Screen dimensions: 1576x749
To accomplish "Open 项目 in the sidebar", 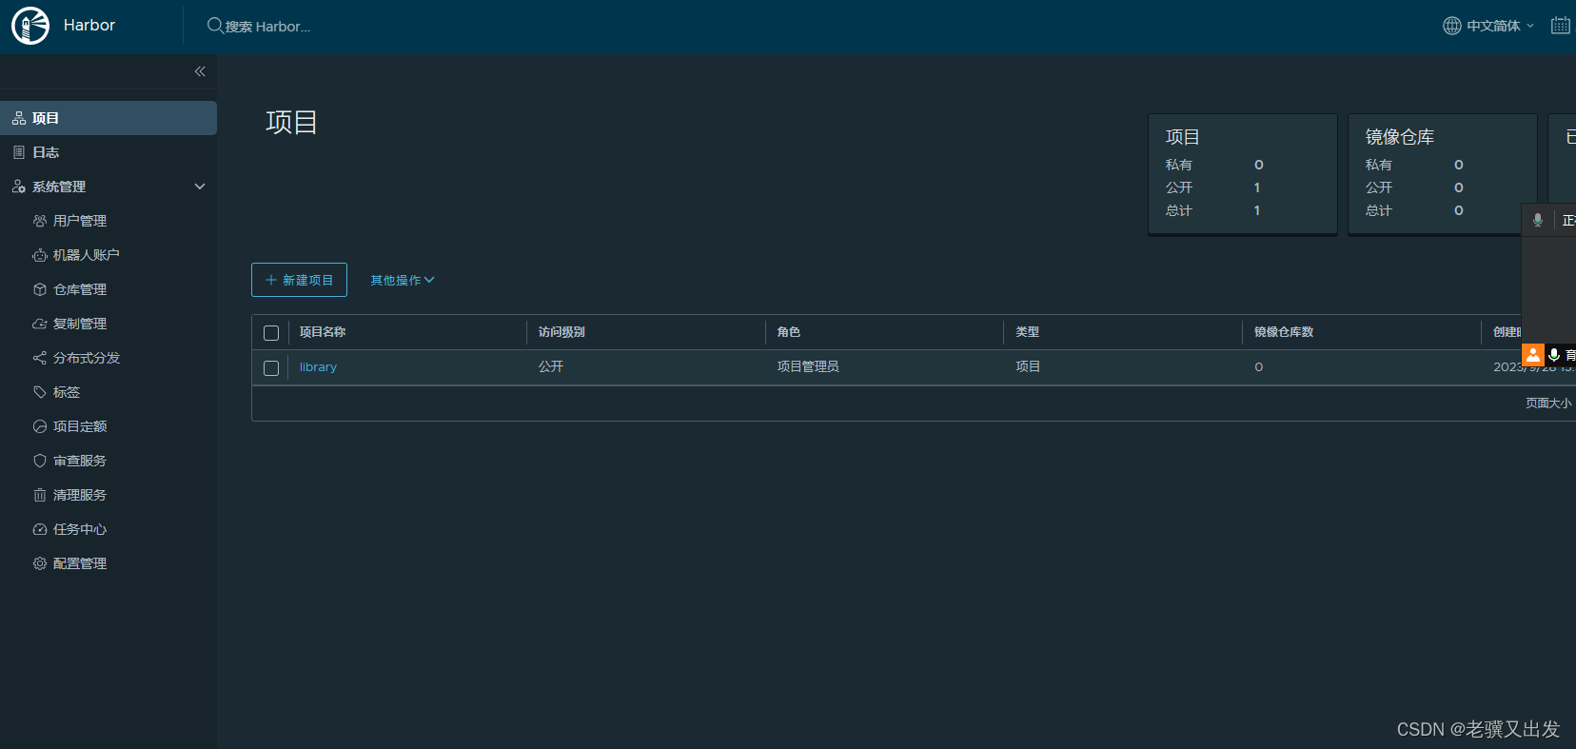I will coord(108,118).
